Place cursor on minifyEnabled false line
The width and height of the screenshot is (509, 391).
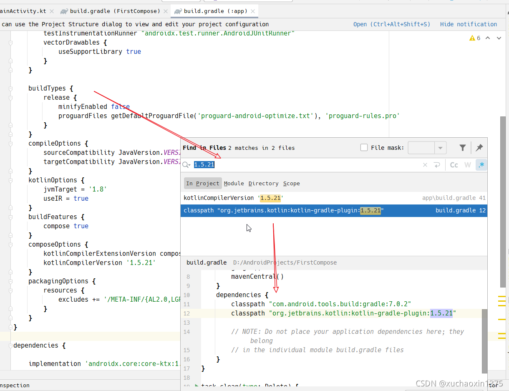click(94, 107)
